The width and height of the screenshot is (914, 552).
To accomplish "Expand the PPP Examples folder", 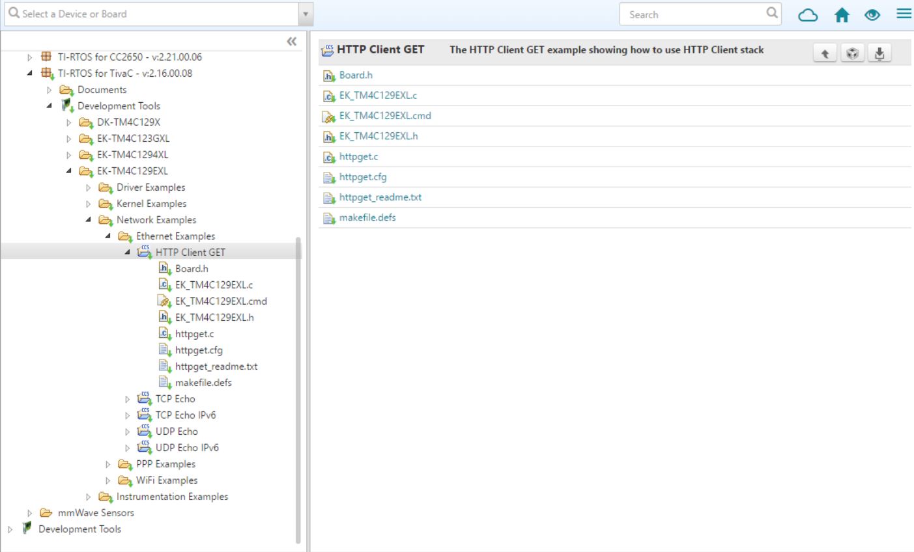I will (107, 464).
